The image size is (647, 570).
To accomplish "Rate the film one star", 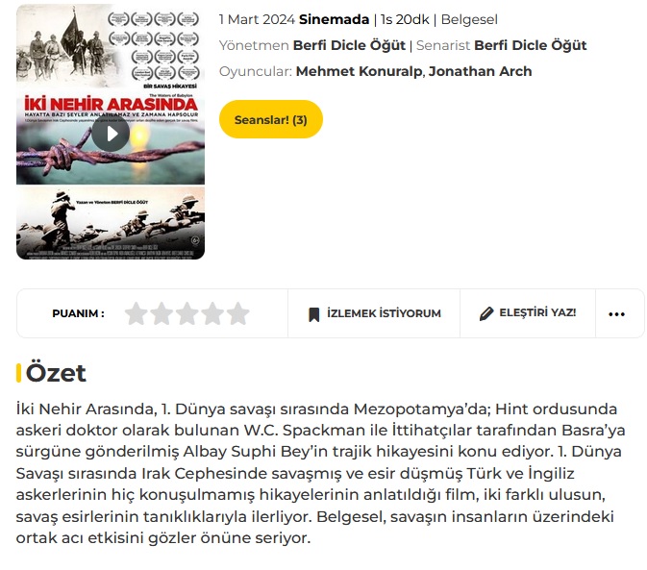I will tap(136, 313).
